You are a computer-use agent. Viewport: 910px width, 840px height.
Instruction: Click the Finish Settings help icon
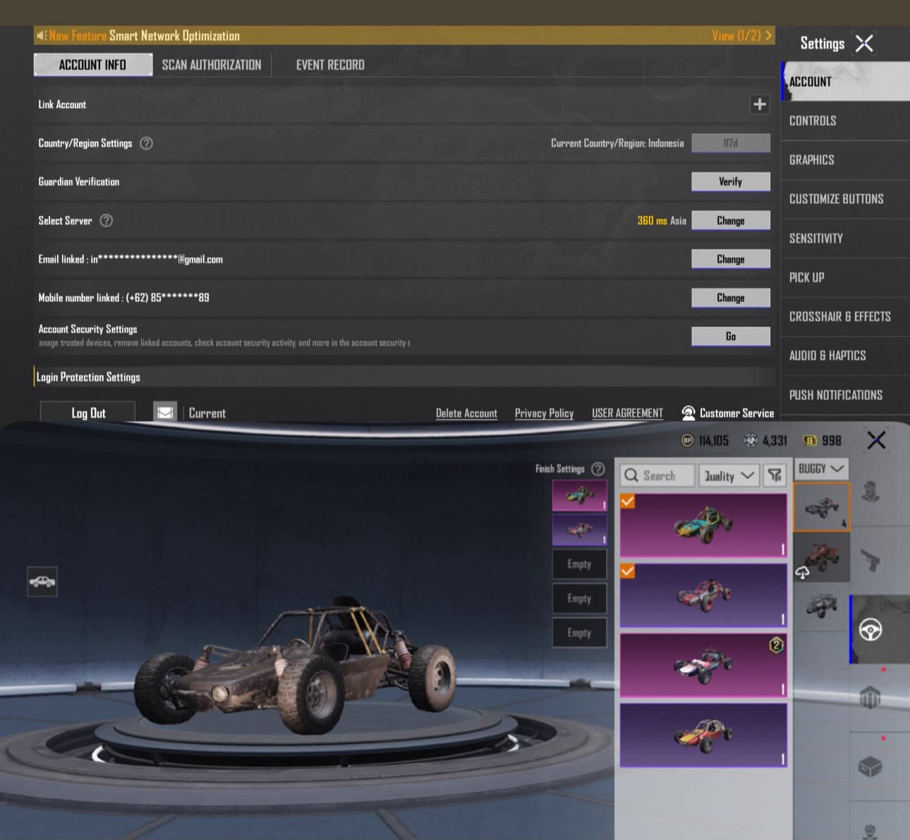597,469
